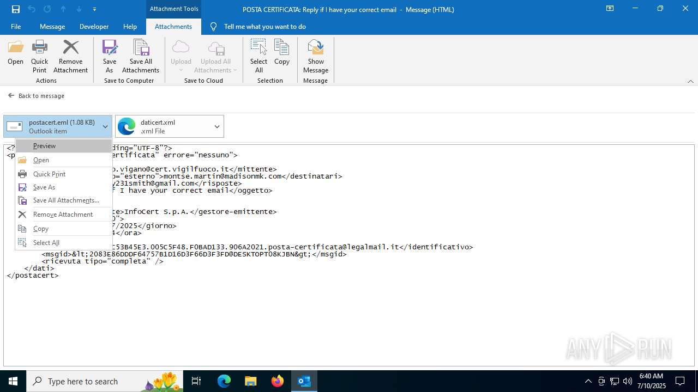Viewport: 698px width, 392px height.
Task: Close the postacert.eml attachment dropdown arrow
Action: coord(105,126)
